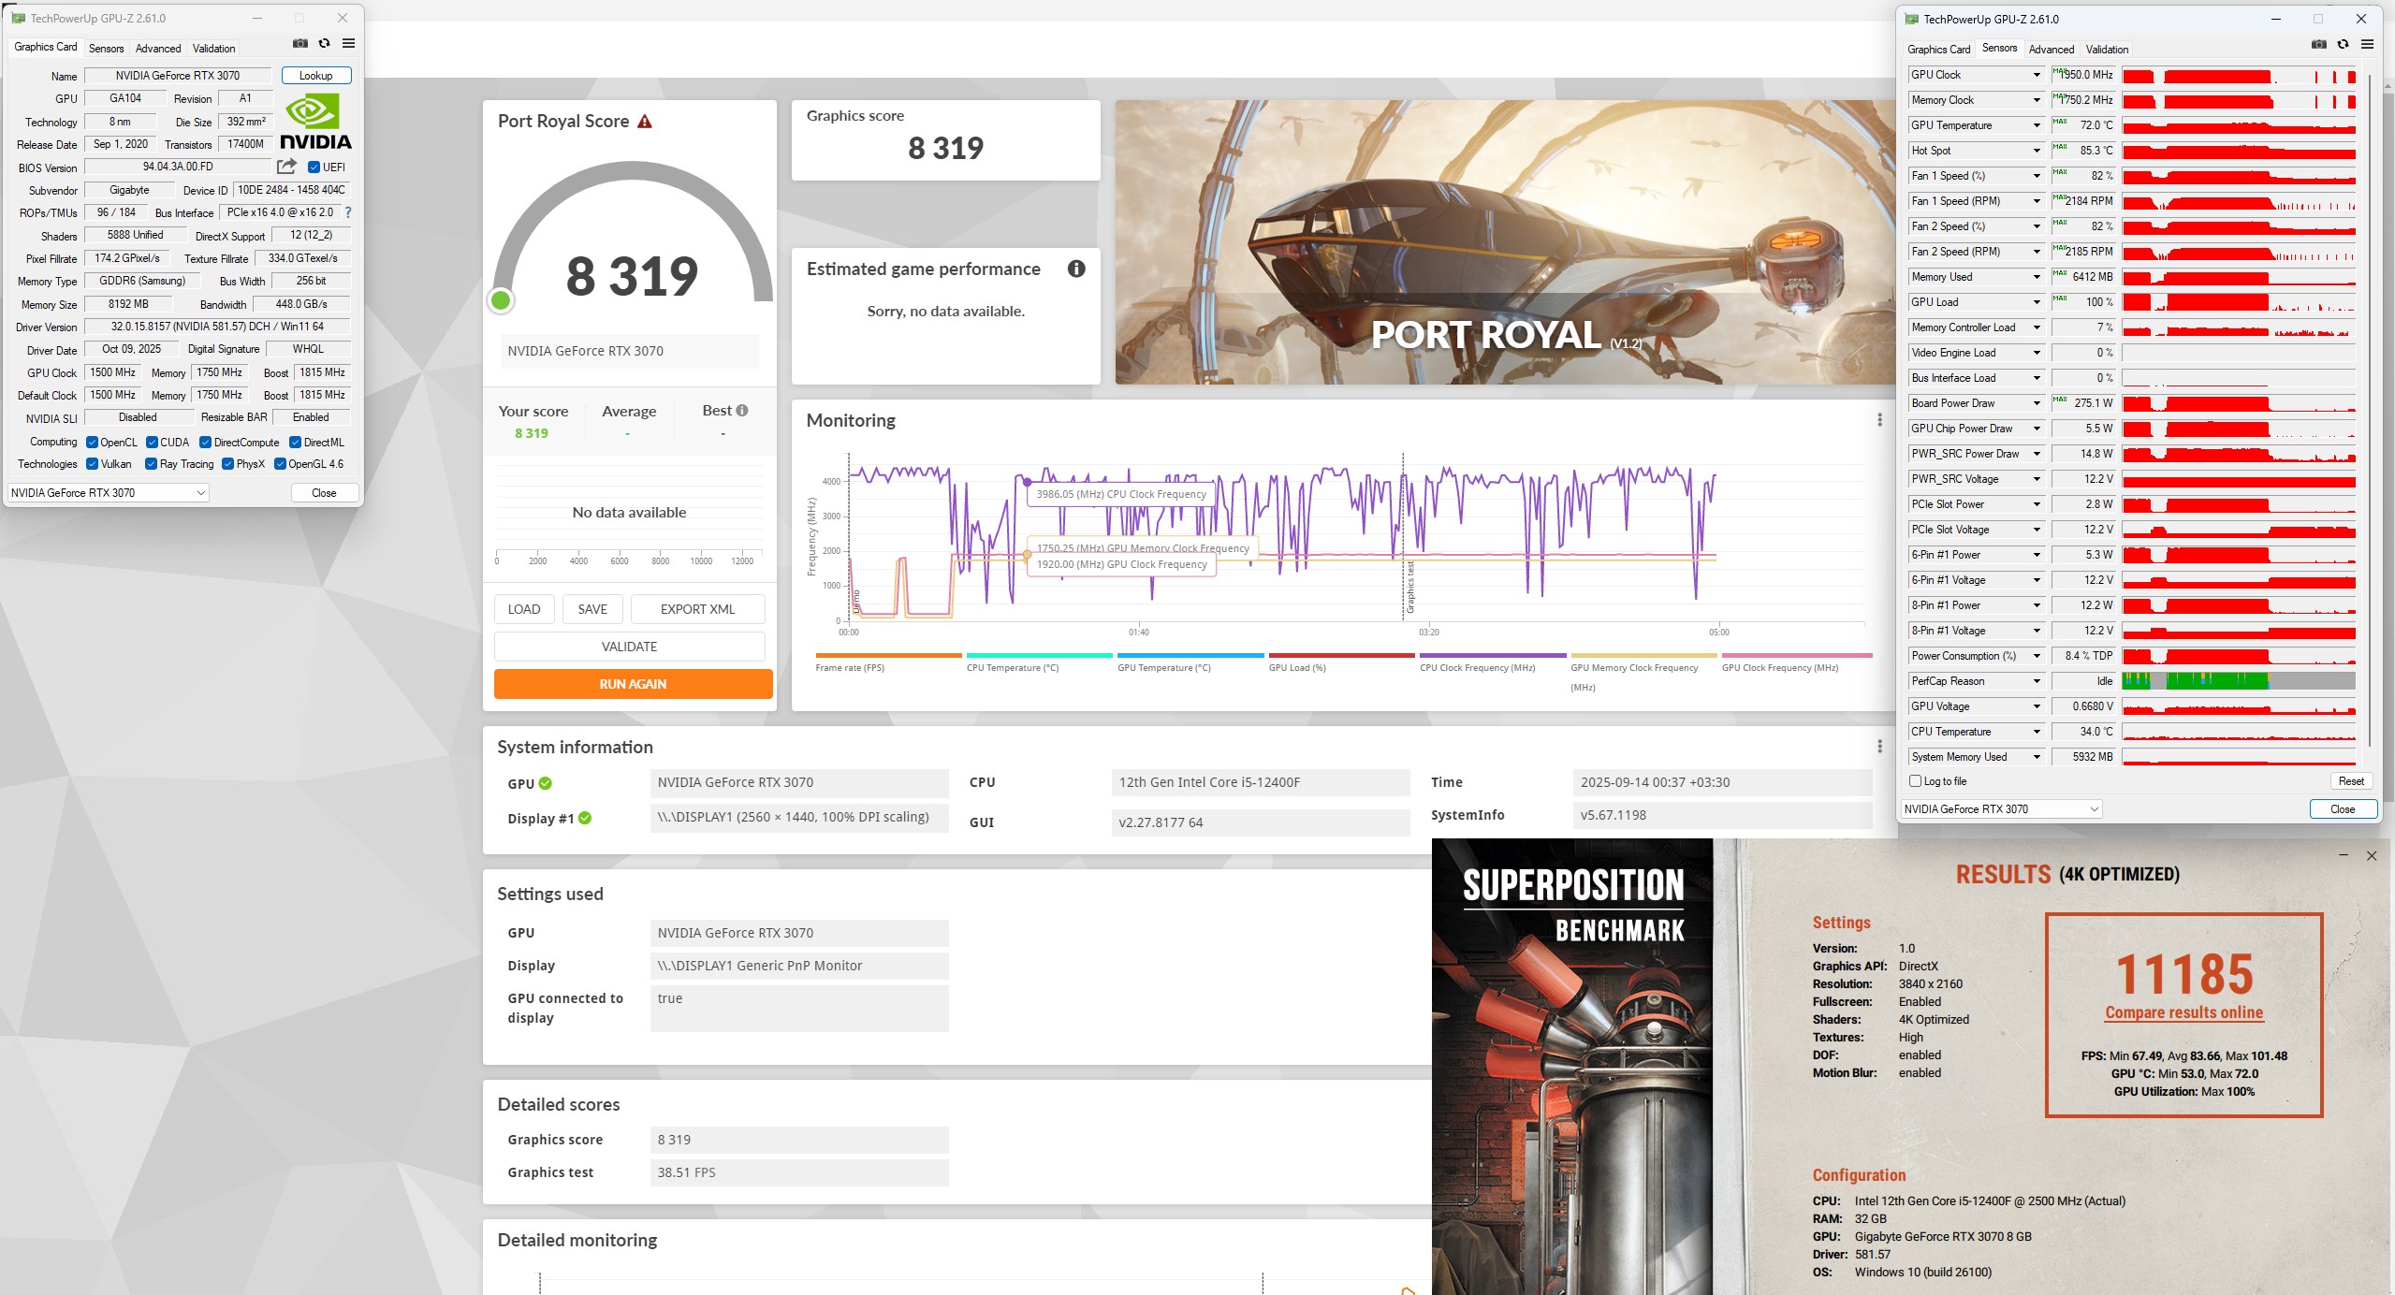Image resolution: width=2395 pixels, height=1295 pixels.
Task: Click refresh icon in left GPU-Z window
Action: click(324, 43)
